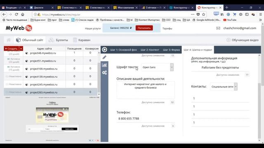
Task: Open the YouTube bookmark
Action: tap(230, 20)
